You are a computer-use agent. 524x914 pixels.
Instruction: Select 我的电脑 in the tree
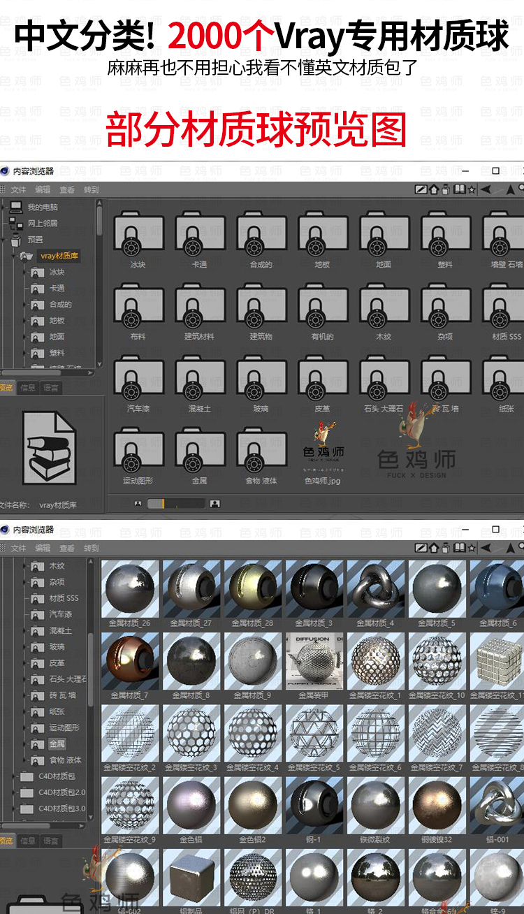(x=43, y=208)
